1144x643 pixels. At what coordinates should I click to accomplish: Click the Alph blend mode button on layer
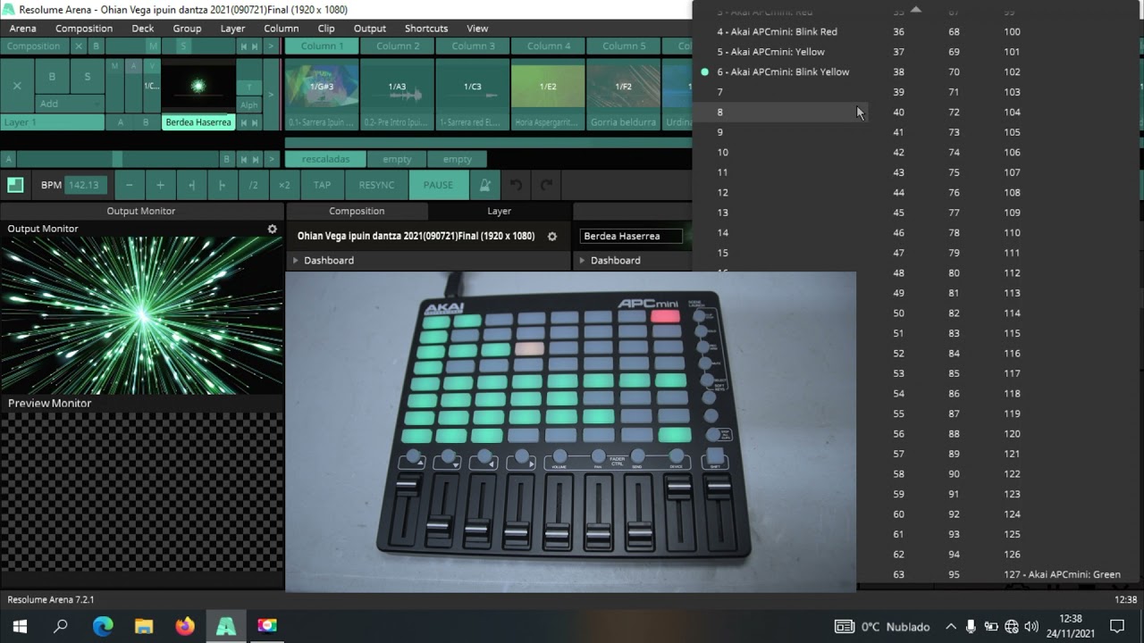coord(249,104)
